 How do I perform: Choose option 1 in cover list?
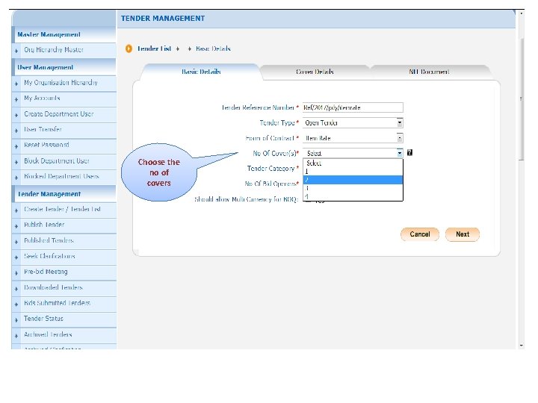click(353, 172)
